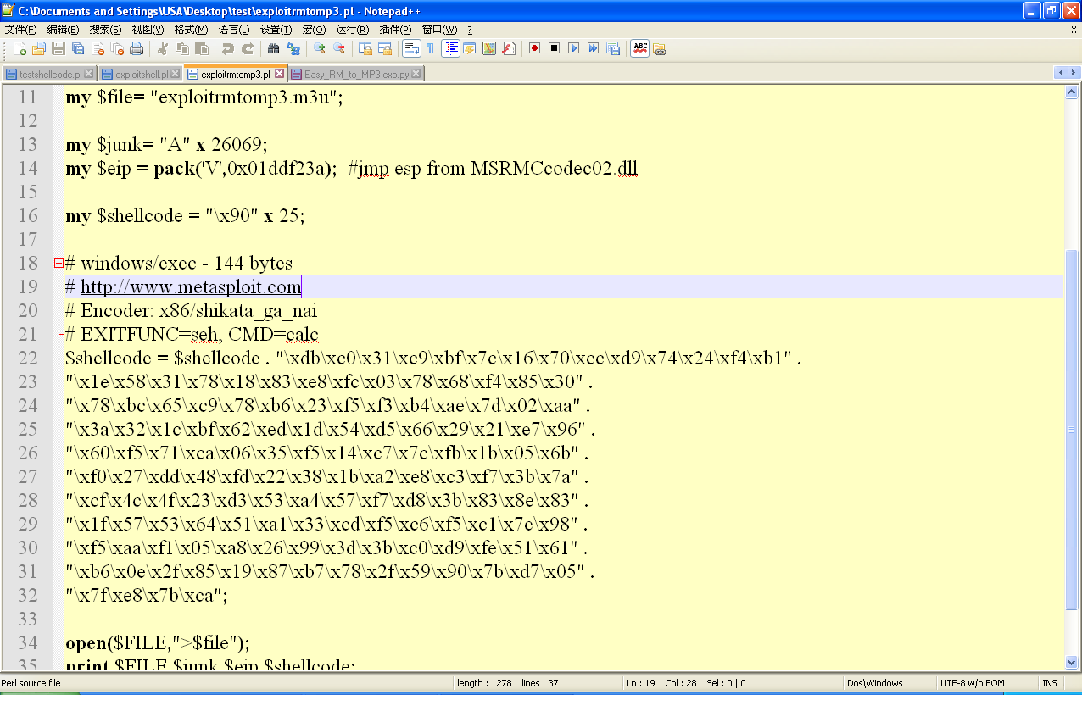1082x717 pixels.
Task: Click the line number 22 in the margin
Action: (x=28, y=358)
